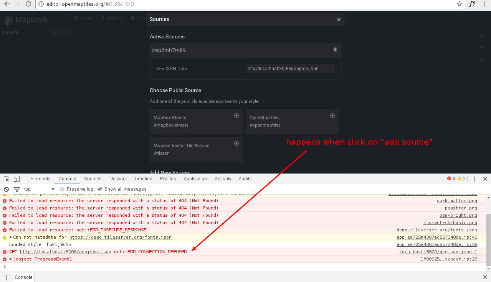Add the Mapzen Vector Tile Service source
The width and height of the screenshot is (491, 282).
[x=236, y=143]
